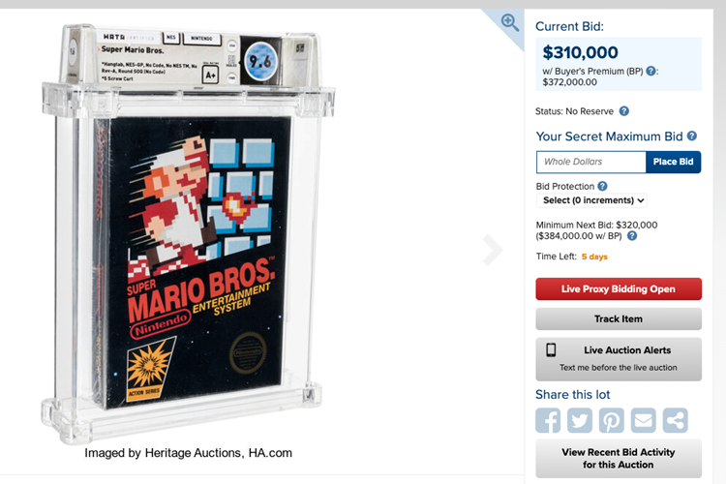Open Live Proxy Bidding
The height and width of the screenshot is (484, 726).
click(x=619, y=289)
